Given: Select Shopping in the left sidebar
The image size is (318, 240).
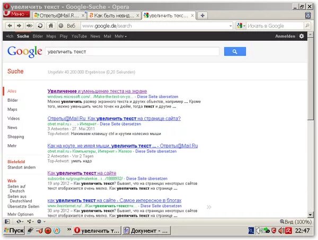Looking at the screenshot, I should pyautogui.click(x=15, y=137).
